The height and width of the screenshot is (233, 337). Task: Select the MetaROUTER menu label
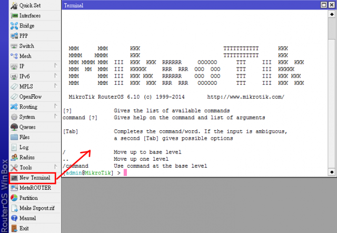point(35,188)
